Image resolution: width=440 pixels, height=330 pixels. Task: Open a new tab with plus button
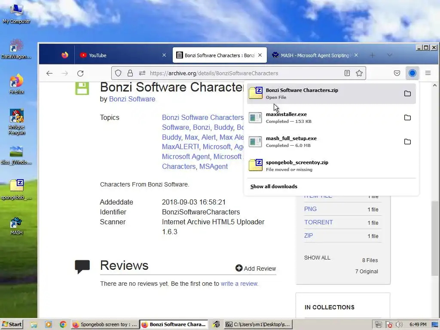coord(372,55)
